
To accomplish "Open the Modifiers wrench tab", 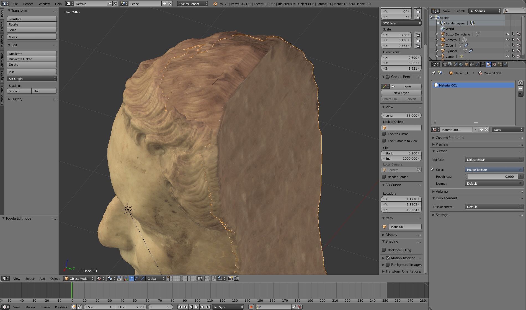I will tap(478, 64).
